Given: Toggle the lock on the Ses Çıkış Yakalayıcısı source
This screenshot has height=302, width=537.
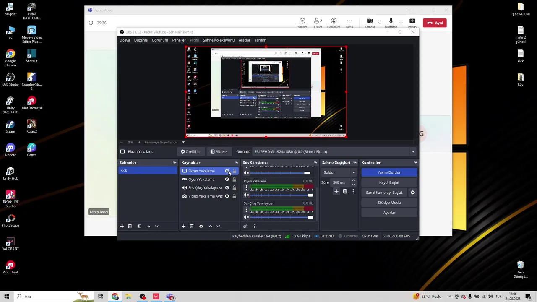Looking at the screenshot, I should coord(235,188).
